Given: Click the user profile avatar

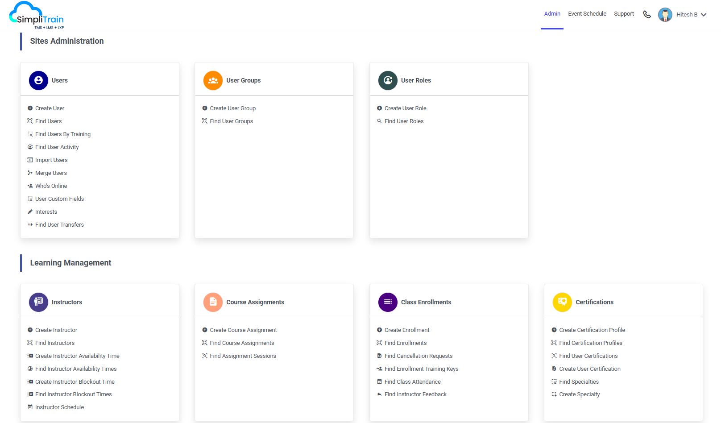Looking at the screenshot, I should click(x=665, y=14).
